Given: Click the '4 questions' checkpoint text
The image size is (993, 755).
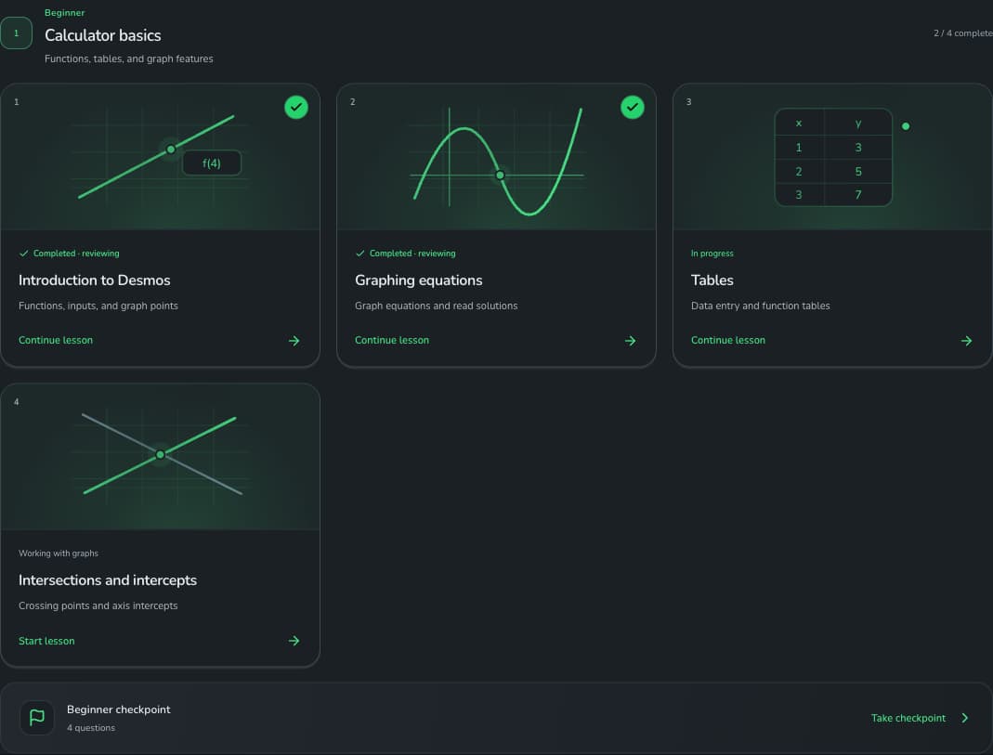Looking at the screenshot, I should click(91, 728).
